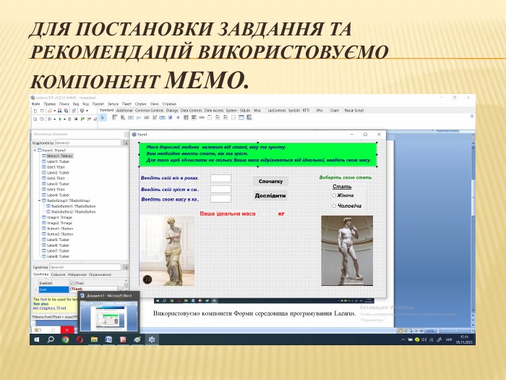Click the Word taskbar icon
Viewport: 506px width, 380px height.
coord(108,339)
